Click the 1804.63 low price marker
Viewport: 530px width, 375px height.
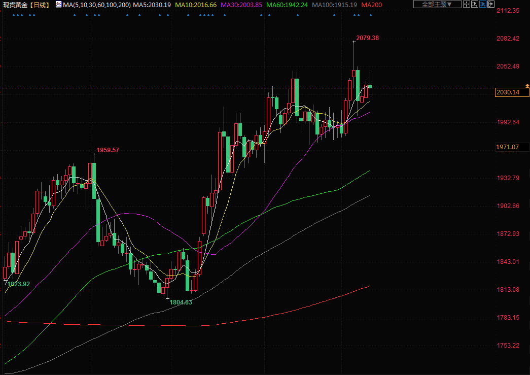[181, 302]
